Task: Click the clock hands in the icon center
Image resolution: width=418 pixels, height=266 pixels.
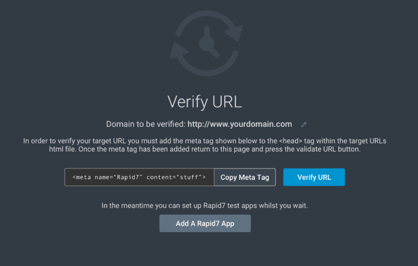Action: 207,42
